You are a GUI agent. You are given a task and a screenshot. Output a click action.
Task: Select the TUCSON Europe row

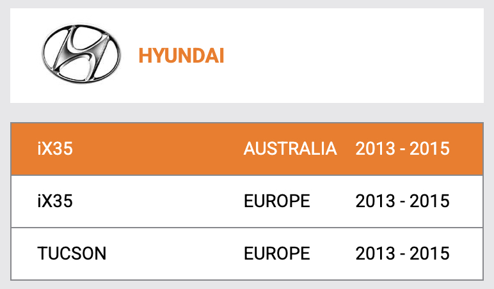(247, 254)
